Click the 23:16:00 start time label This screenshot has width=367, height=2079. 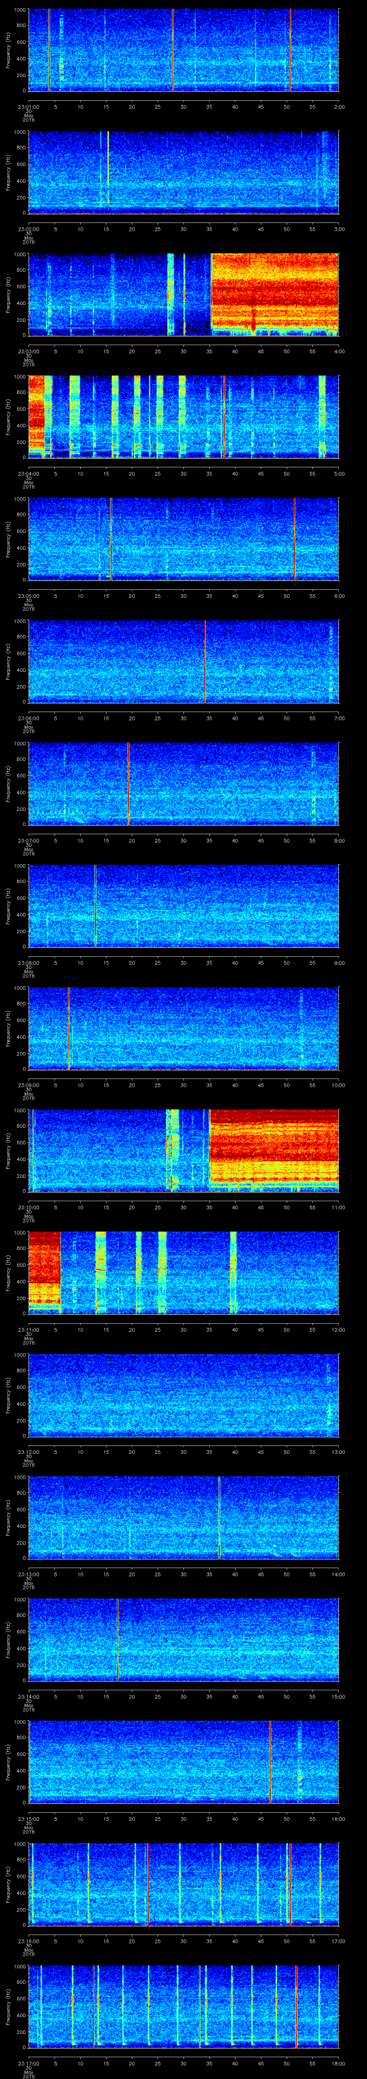tap(28, 1941)
